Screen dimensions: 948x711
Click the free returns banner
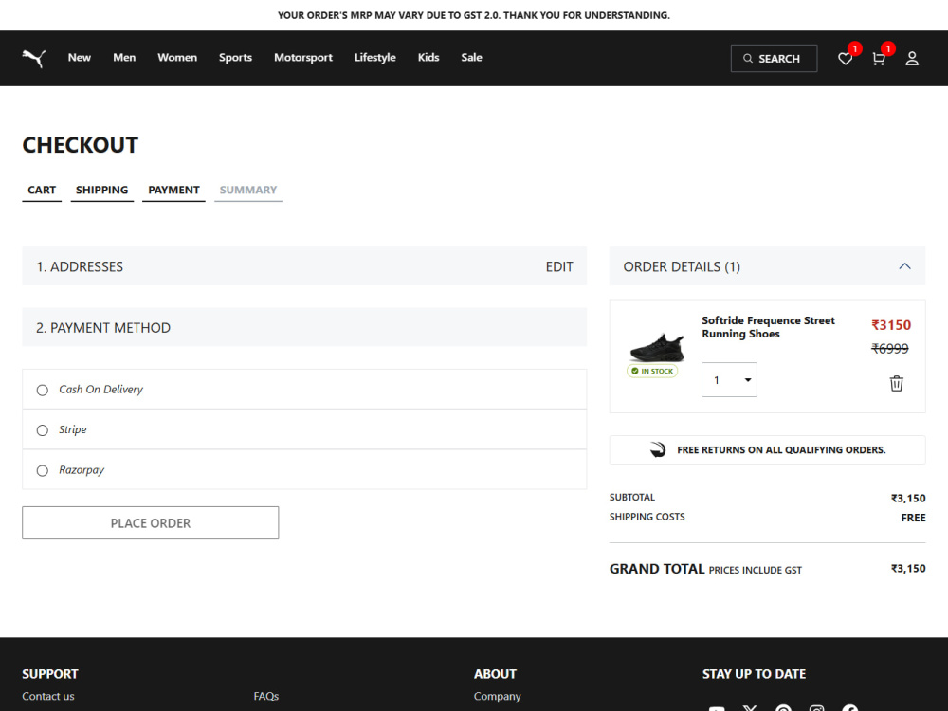[x=767, y=449]
